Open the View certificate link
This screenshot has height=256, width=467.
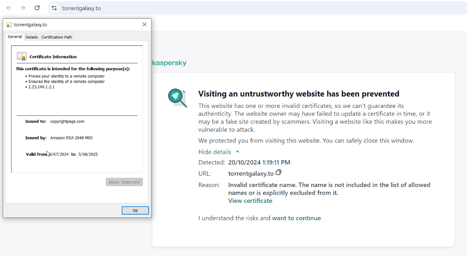250,201
